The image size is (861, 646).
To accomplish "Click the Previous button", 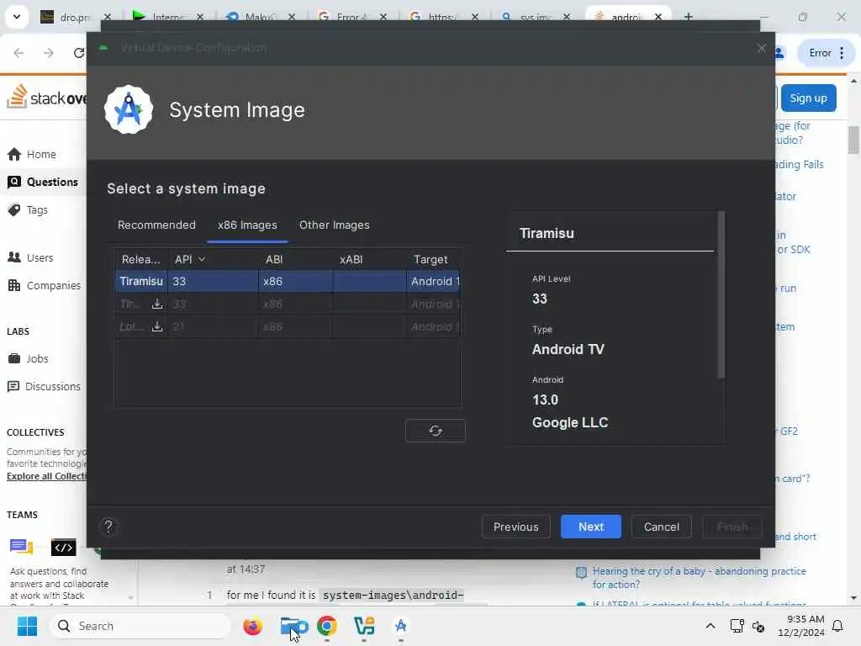I will pos(516,527).
